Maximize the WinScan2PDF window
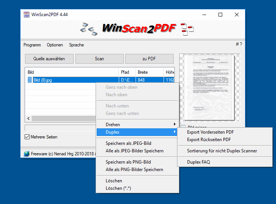Viewport: 276px width, 204px height. pos(220,15)
